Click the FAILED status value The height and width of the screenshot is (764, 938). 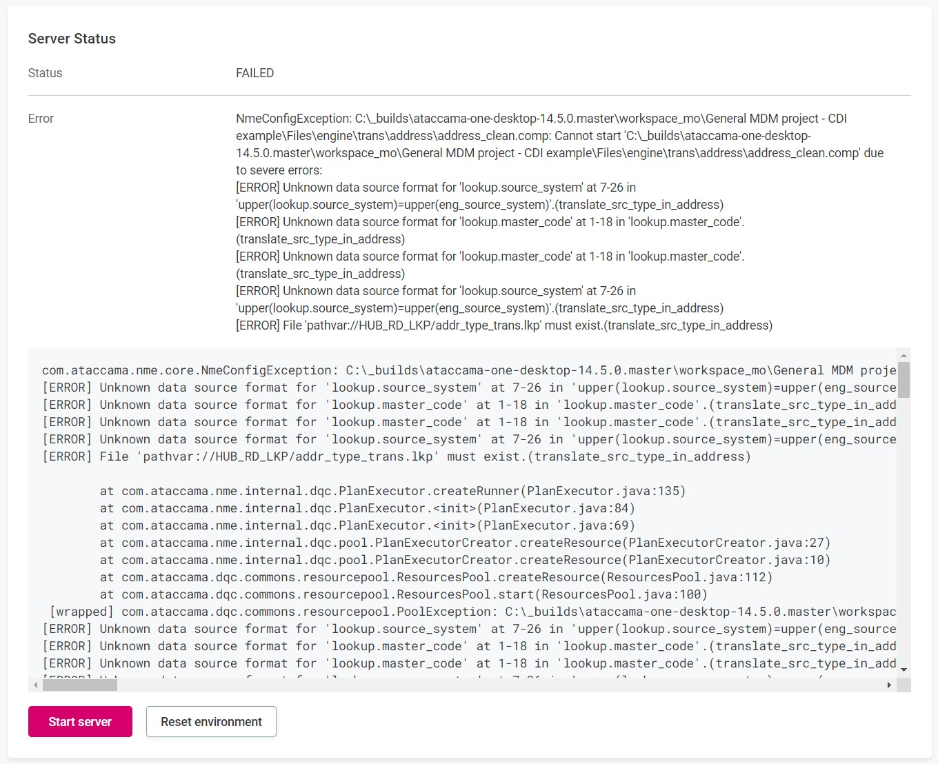pos(255,73)
